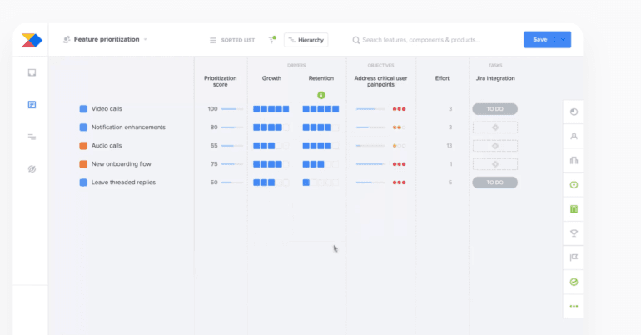This screenshot has height=335, width=641.
Task: Click the score 75 for New onboarding flow
Action: pyautogui.click(x=214, y=164)
